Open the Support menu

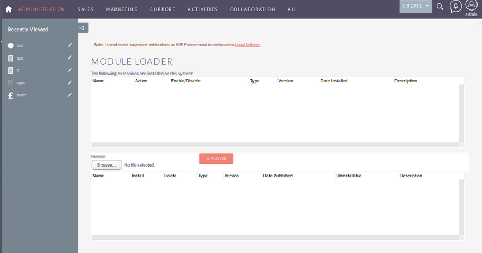click(x=163, y=9)
